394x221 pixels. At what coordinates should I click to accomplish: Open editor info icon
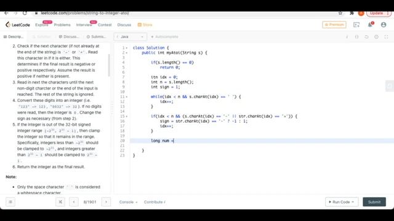347,37
